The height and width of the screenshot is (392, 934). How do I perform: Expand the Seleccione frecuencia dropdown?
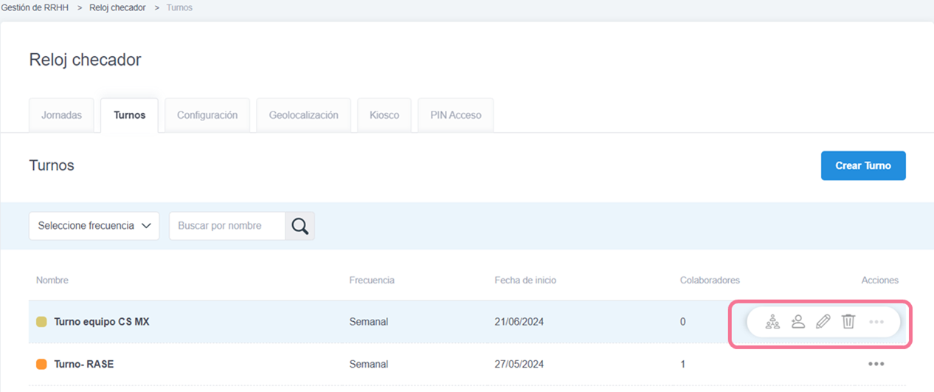(x=94, y=226)
